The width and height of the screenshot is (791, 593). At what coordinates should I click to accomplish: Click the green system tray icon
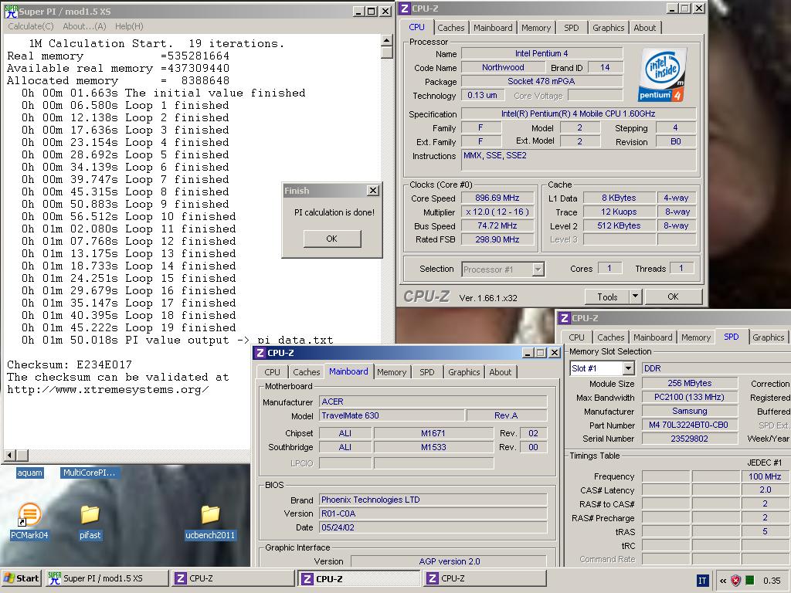(x=750, y=581)
